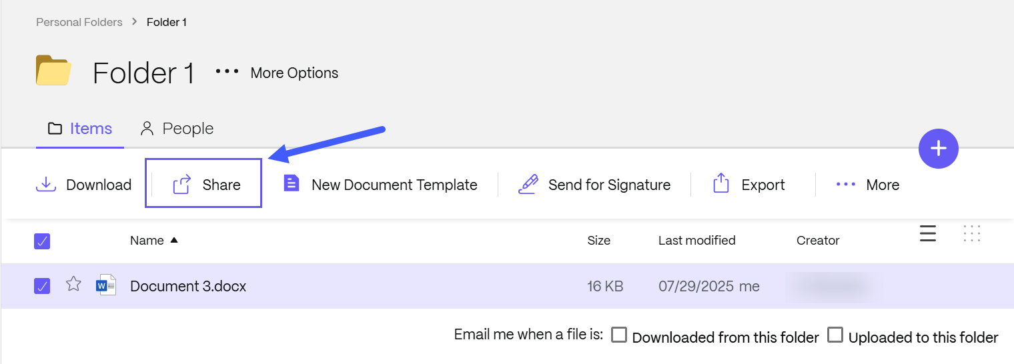Switch to the People tab

[x=177, y=129]
